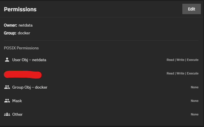Select the 'Group Obj – docker' entry label
The height and width of the screenshot is (127, 204).
click(30, 87)
